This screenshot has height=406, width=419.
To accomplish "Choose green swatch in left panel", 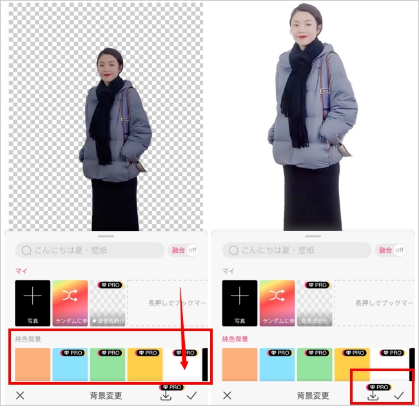I will [x=108, y=364].
